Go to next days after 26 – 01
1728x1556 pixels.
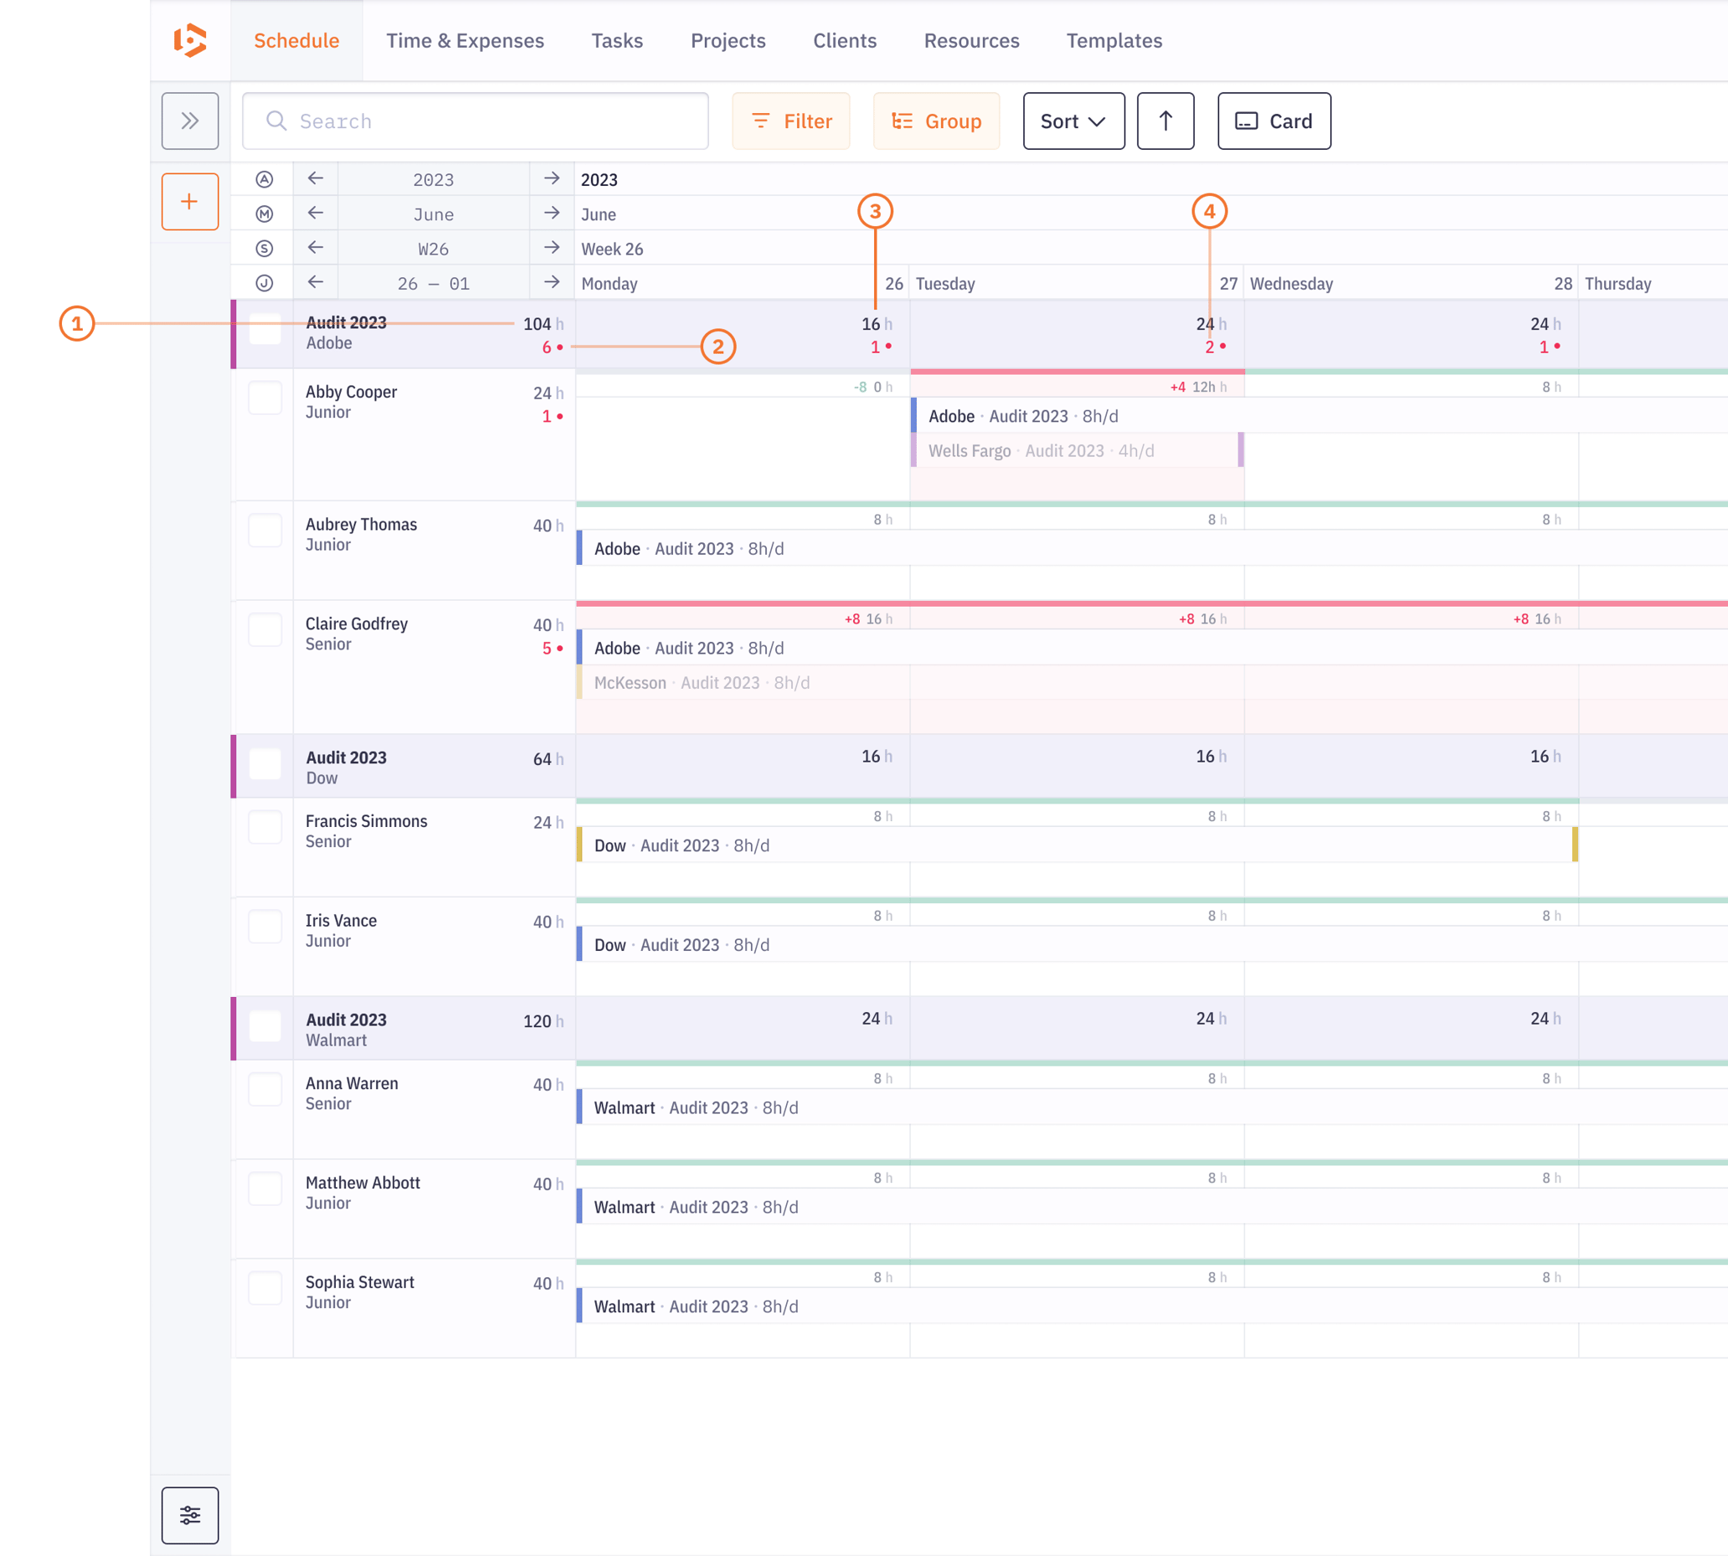552,282
